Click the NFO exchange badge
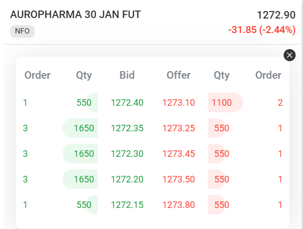Viewport: 303px width, 229px height. pos(22,31)
